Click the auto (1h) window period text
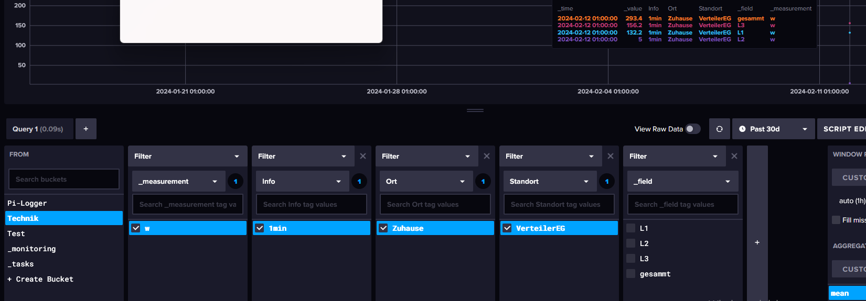This screenshot has height=301, width=866. 852,200
